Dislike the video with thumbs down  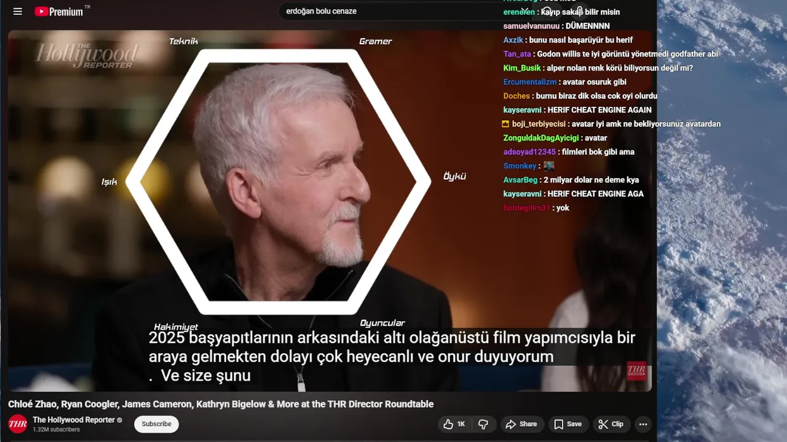click(483, 424)
